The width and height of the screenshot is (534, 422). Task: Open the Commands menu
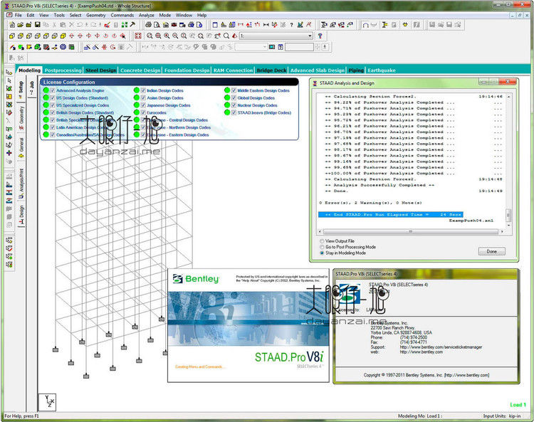coord(122,16)
